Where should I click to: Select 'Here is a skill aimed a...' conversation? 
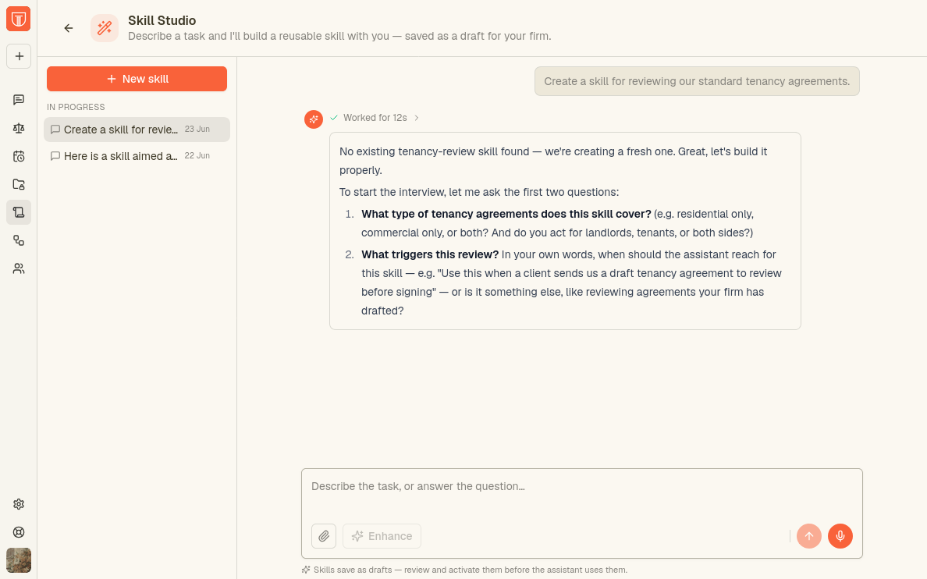pyautogui.click(x=137, y=156)
